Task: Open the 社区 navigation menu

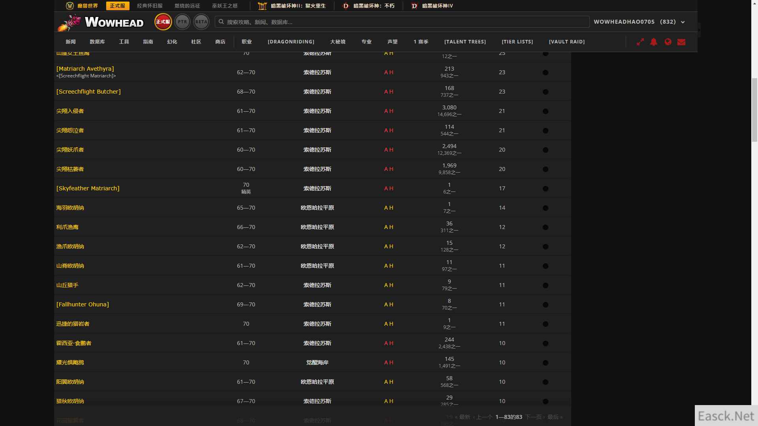Action: point(196,41)
